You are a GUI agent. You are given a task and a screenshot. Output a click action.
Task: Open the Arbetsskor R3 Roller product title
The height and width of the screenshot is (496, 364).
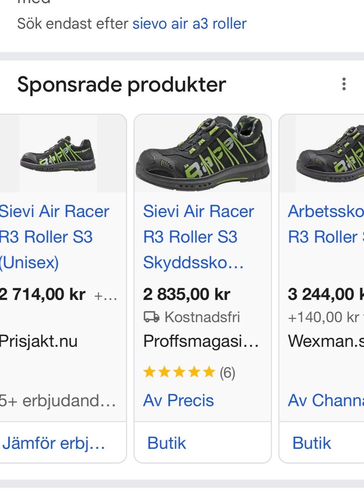tap(325, 224)
